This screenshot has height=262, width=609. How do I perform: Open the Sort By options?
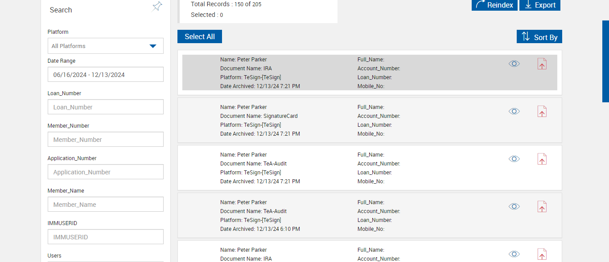tap(539, 37)
